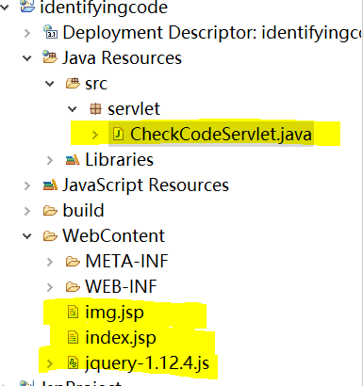Click the META-INF folder icon
Image resolution: width=363 pixels, height=386 pixels.
click(x=73, y=262)
